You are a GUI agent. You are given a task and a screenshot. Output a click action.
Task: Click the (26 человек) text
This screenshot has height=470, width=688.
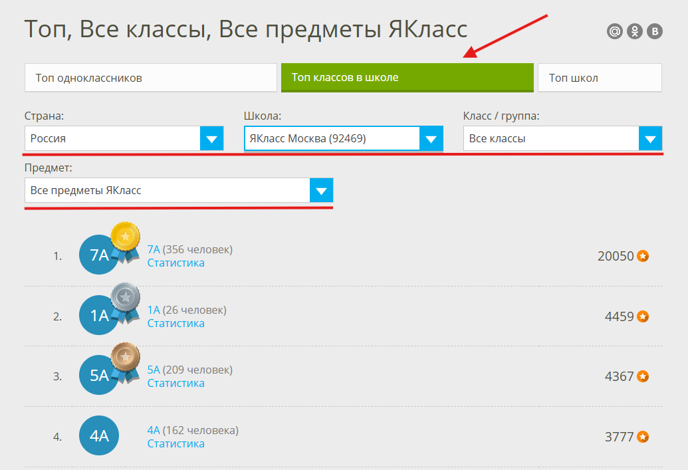tap(194, 310)
